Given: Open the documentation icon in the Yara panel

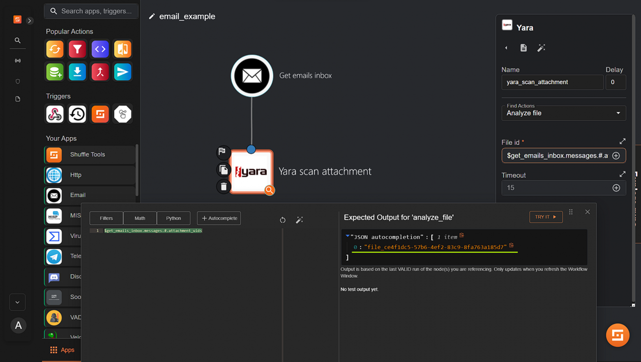Looking at the screenshot, I should 523,48.
